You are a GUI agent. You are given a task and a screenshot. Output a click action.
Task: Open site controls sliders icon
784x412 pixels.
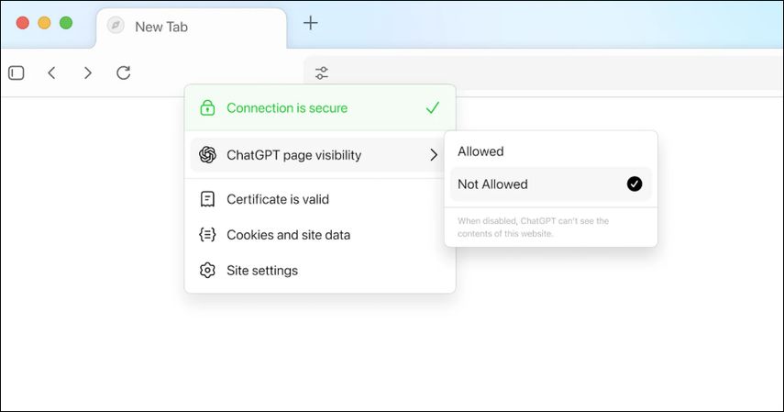tap(322, 73)
